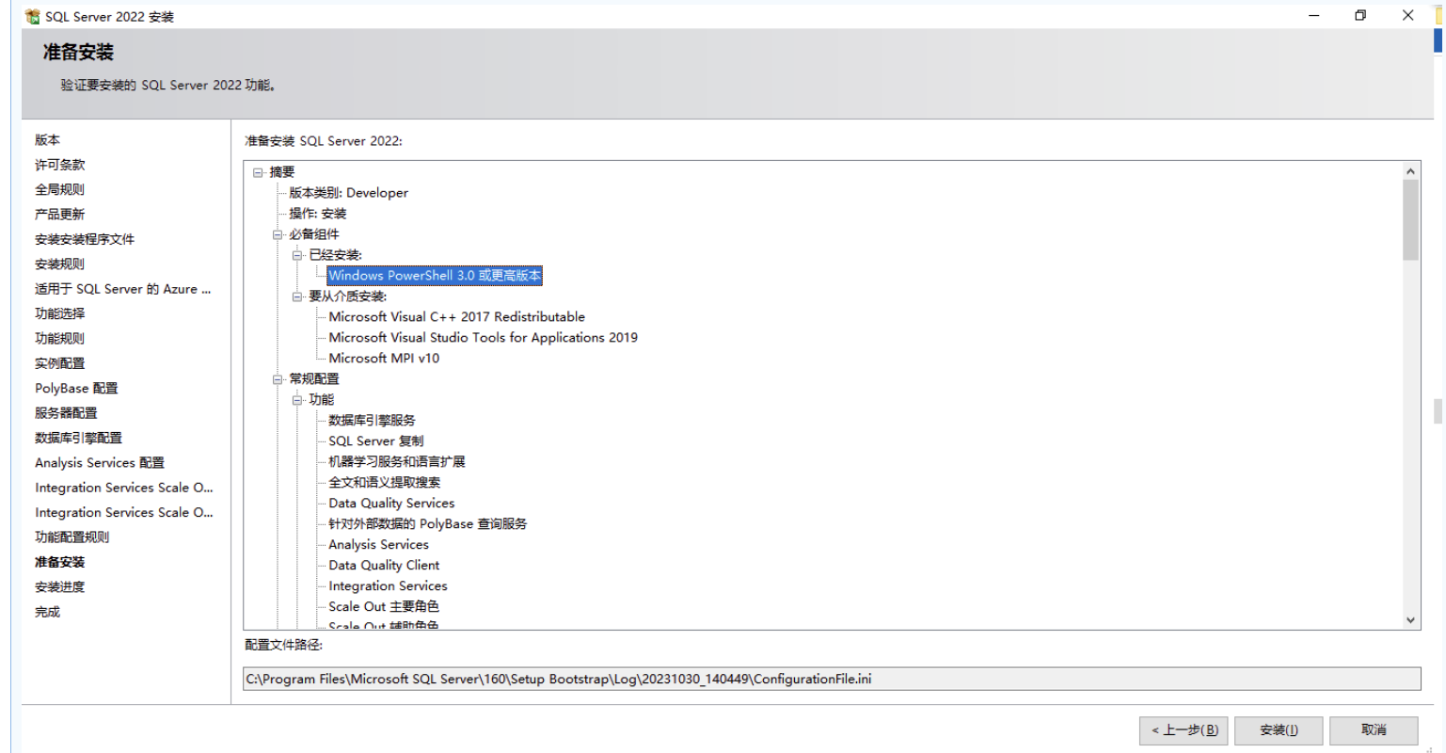
Task: Collapse the 必备组件 node
Action: [278, 234]
